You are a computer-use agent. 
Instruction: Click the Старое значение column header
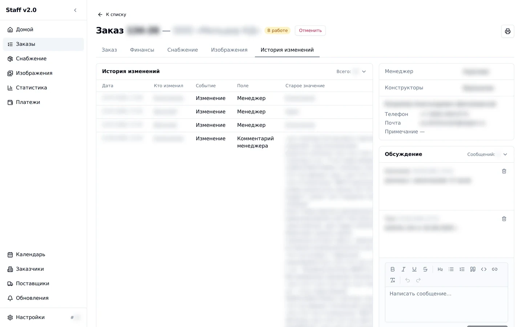point(305,86)
